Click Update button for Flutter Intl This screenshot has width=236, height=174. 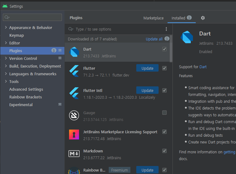(x=147, y=90)
